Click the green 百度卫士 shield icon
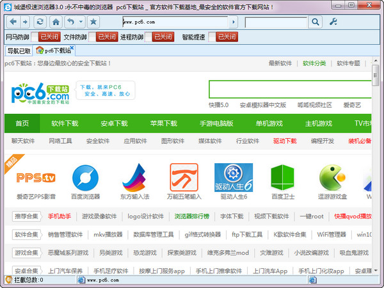 [283, 178]
